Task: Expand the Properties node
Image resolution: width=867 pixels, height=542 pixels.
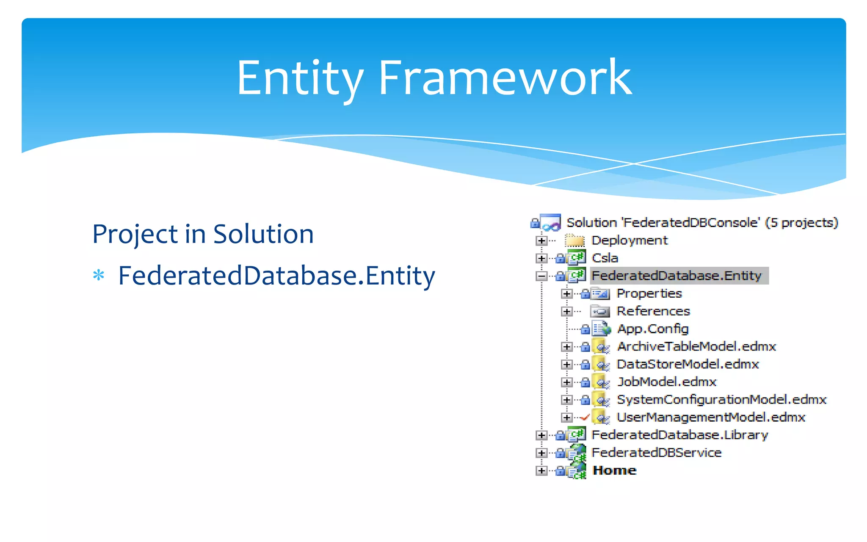Action: click(567, 294)
